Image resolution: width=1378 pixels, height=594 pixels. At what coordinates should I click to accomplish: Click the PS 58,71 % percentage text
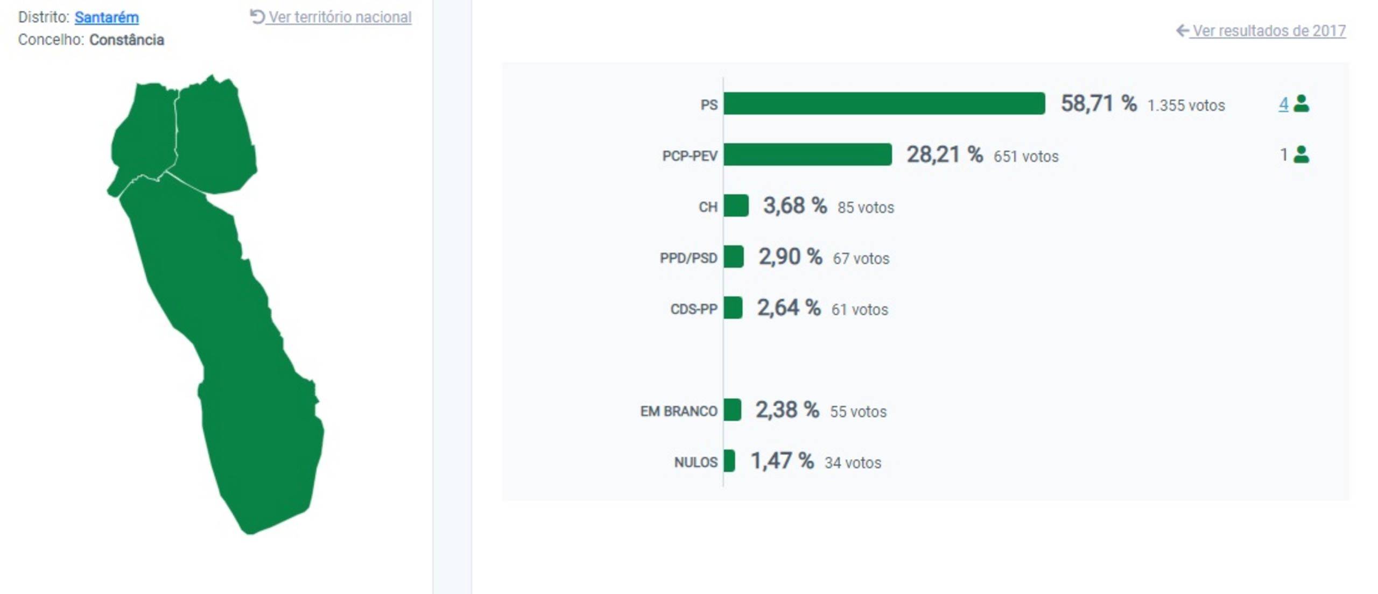coord(1098,103)
